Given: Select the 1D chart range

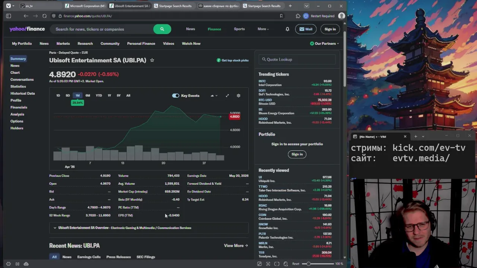Looking at the screenshot, I should point(58,96).
